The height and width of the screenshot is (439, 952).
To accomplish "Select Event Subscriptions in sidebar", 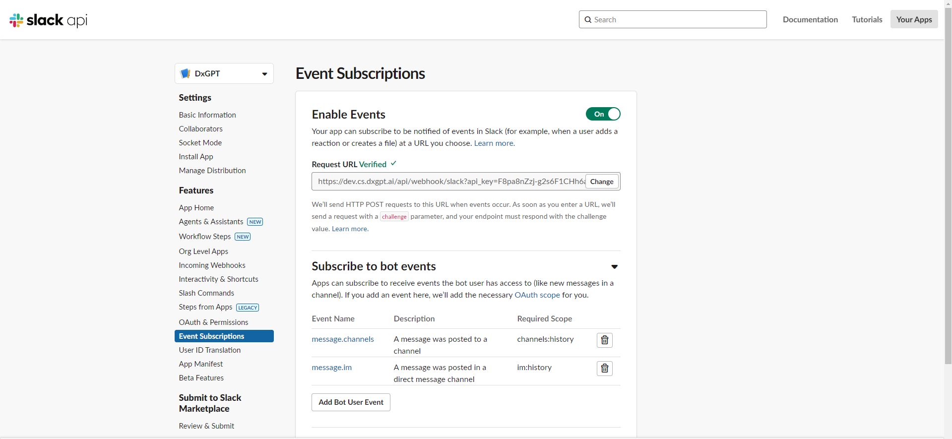I will 224,336.
